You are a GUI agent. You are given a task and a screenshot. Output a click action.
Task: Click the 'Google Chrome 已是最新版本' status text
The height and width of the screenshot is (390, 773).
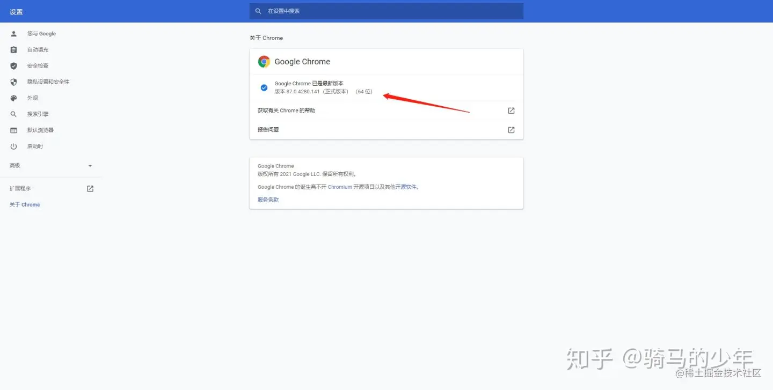(309, 84)
